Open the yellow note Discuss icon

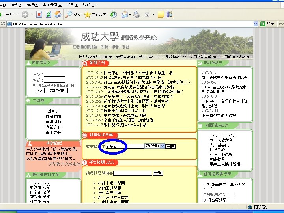[161, 15]
